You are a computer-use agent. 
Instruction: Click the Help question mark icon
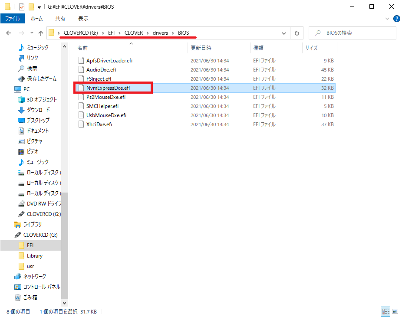(396, 19)
